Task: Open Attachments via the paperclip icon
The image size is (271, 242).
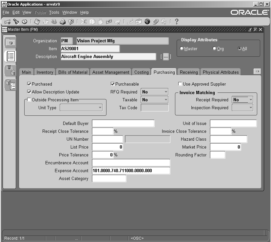Action: tap(156, 22)
